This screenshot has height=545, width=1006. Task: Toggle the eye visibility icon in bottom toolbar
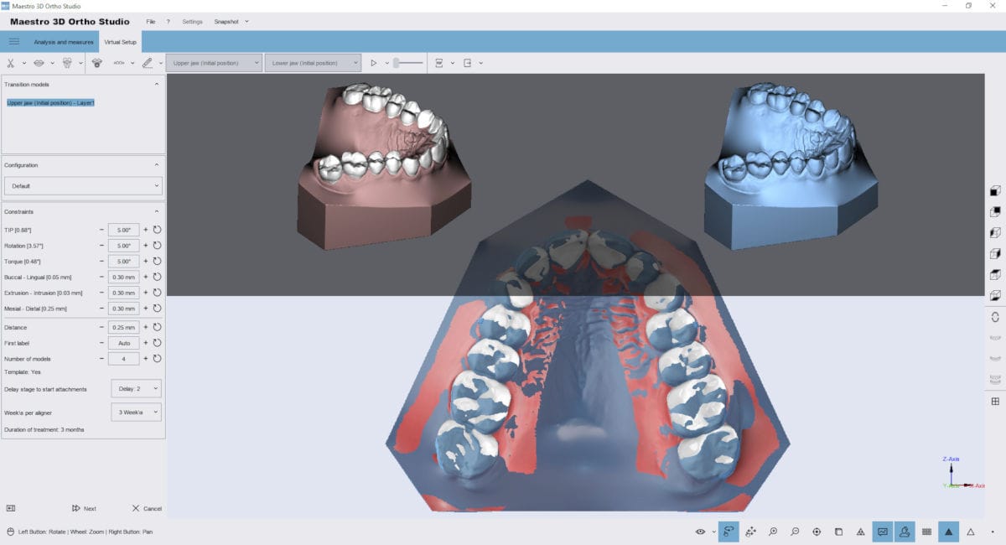tap(700, 531)
